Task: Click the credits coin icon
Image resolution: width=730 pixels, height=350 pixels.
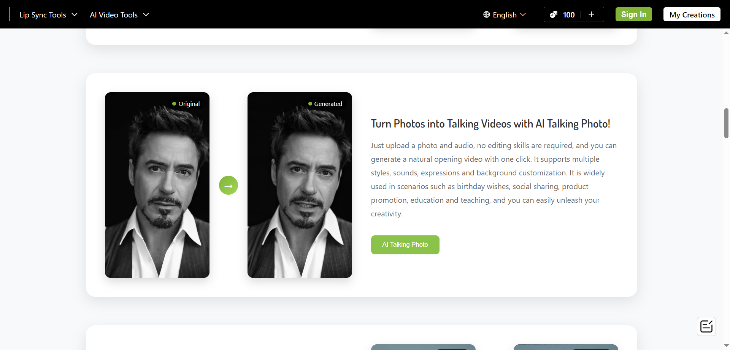Action: click(x=554, y=14)
